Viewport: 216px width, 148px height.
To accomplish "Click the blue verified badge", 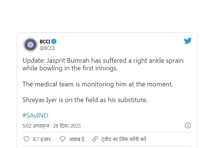I will pyautogui.click(x=54, y=41).
